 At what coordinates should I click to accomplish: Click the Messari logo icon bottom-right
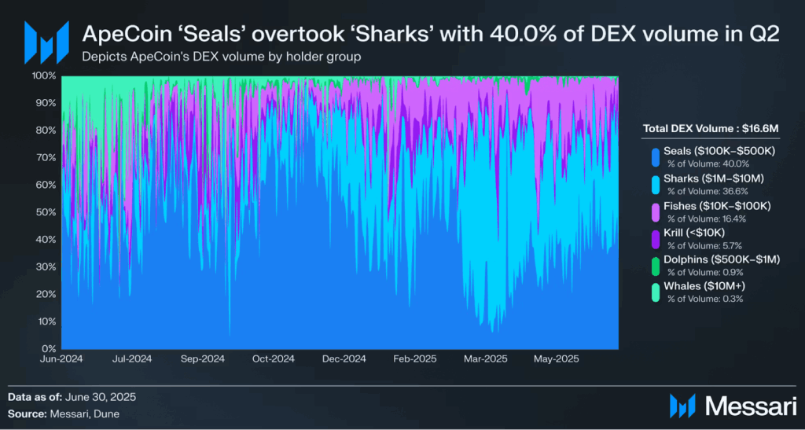point(683,406)
